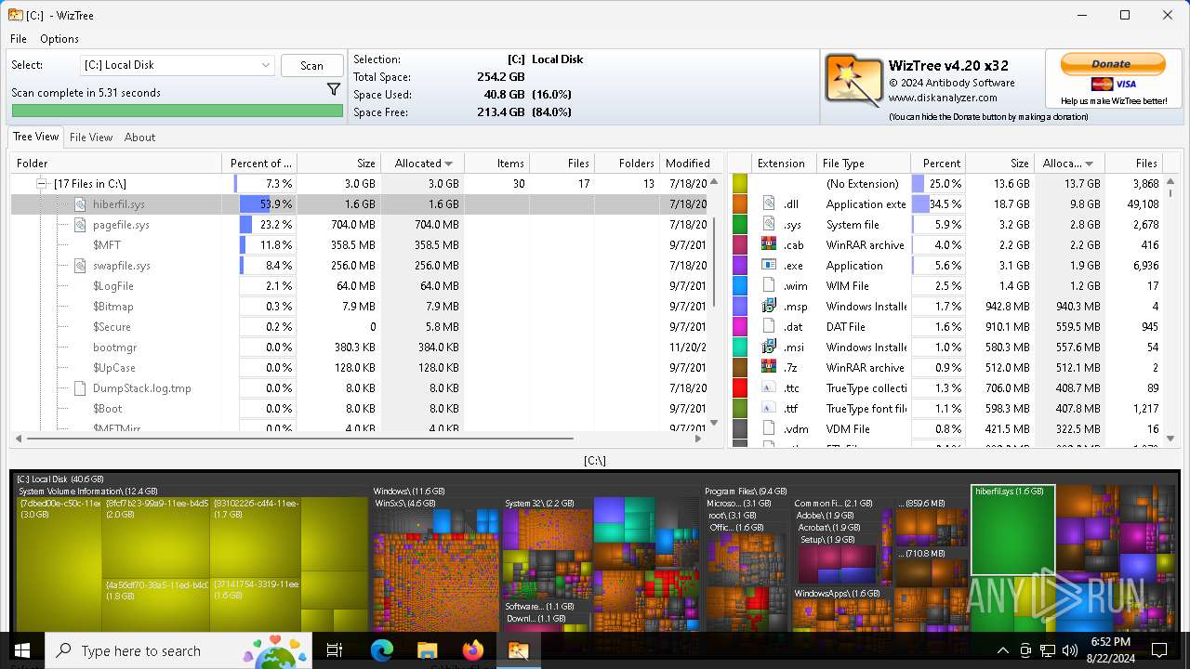Click the WizTree taskbar icon
This screenshot has height=669, width=1190.
(518, 650)
